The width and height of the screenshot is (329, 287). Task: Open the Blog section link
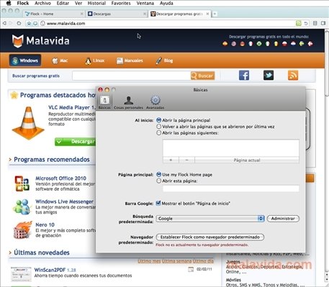coord(164,60)
